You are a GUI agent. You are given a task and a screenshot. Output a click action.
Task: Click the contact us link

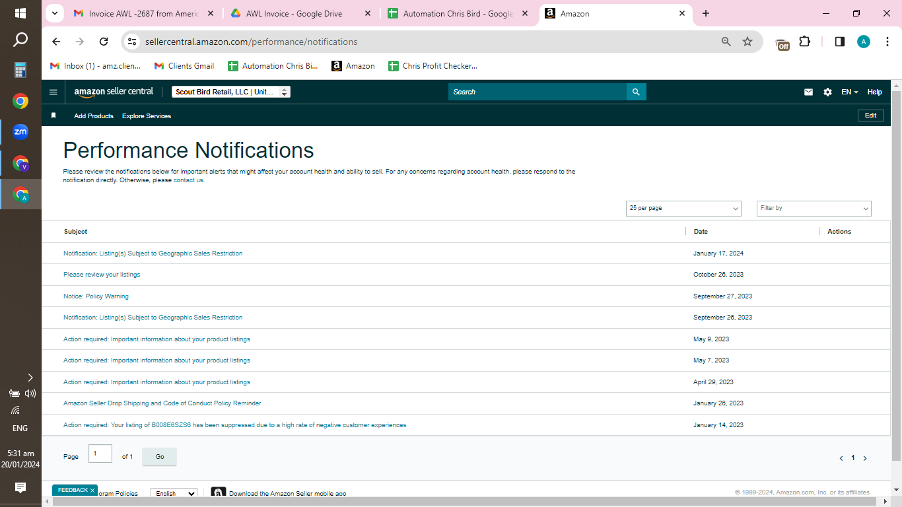coord(188,180)
